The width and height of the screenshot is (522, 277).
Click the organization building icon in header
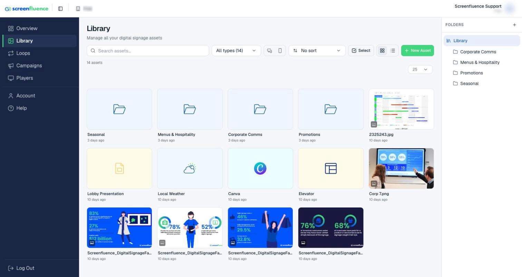tap(78, 9)
